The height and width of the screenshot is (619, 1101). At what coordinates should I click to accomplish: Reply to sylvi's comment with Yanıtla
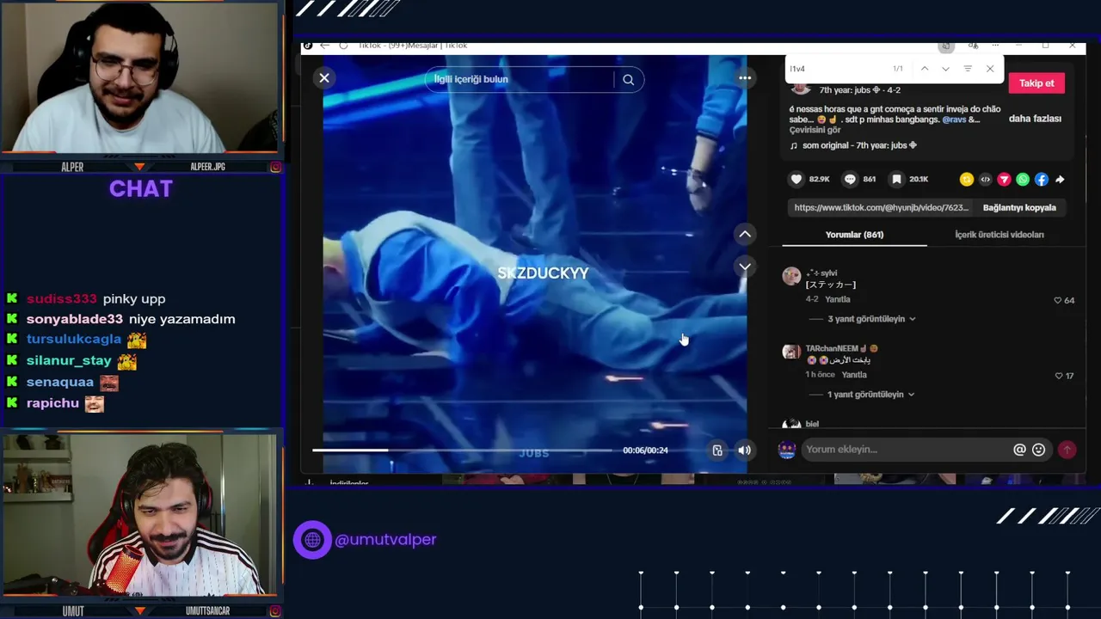point(838,299)
